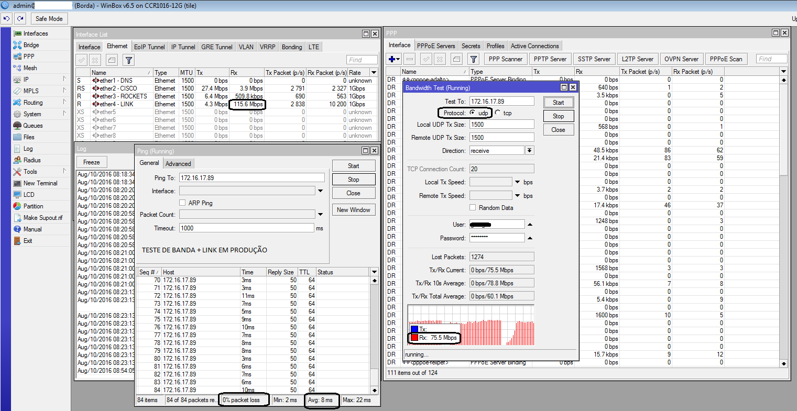Expand the Packet Count dropdown arrow
Viewport: 797px width, 411px height.
coord(320,214)
